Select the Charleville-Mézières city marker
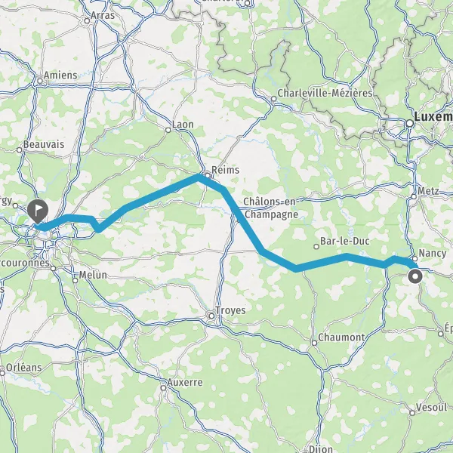Viewport: 453px width, 453px height. click(x=273, y=99)
